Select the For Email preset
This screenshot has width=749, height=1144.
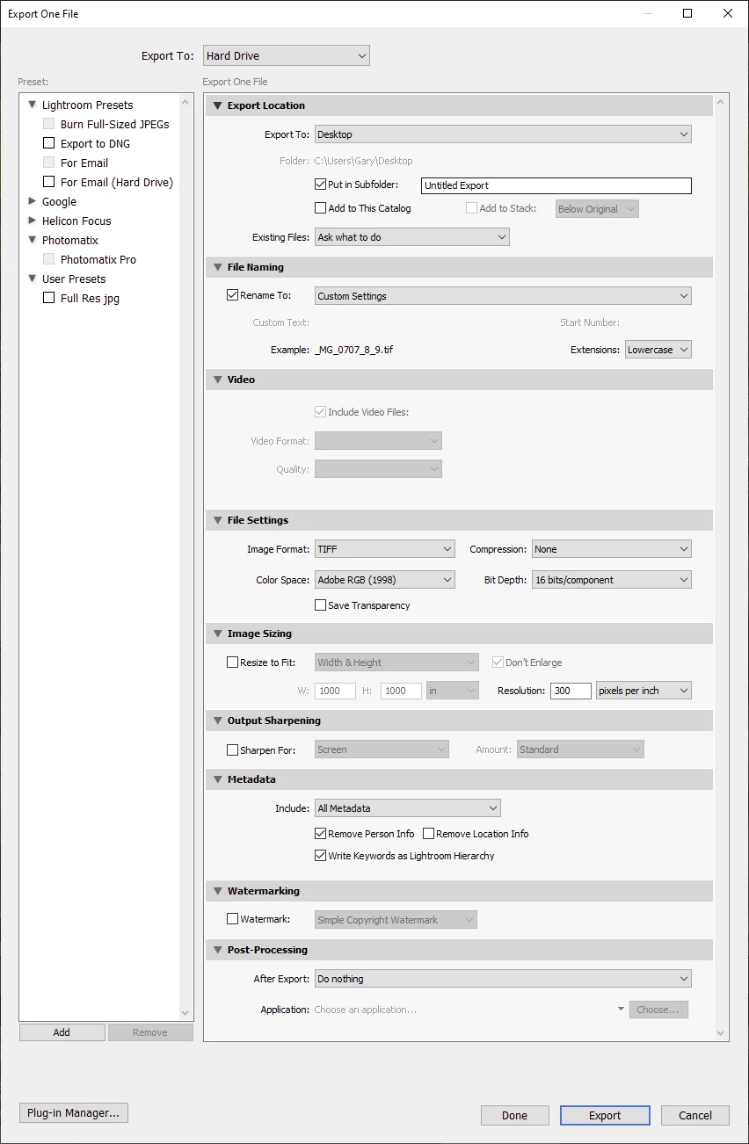(x=84, y=163)
